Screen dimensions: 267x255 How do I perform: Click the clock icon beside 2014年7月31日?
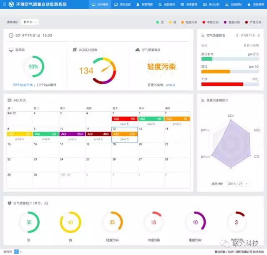pos(11,36)
